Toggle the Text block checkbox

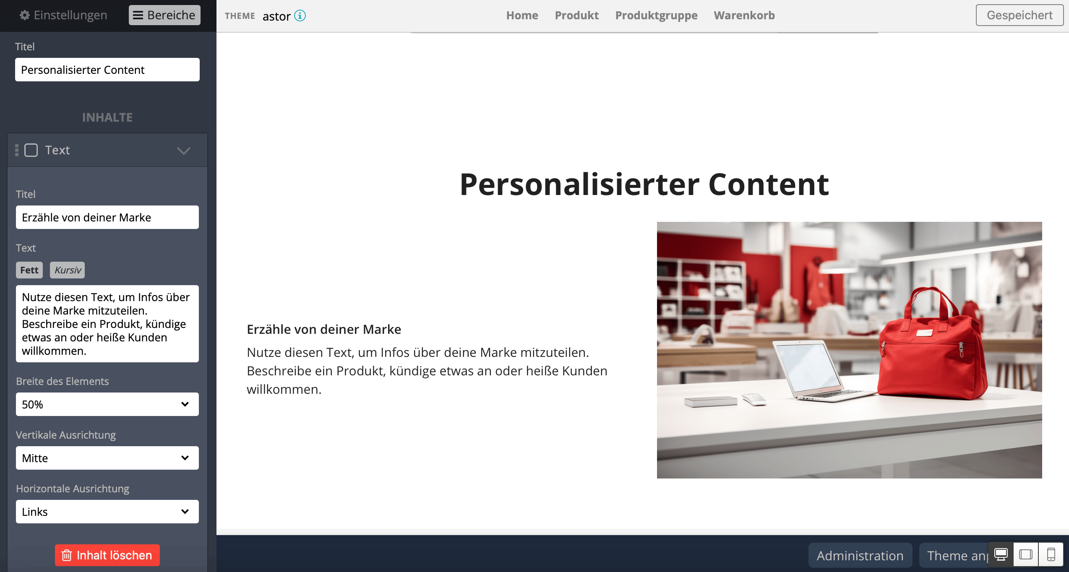[31, 149]
